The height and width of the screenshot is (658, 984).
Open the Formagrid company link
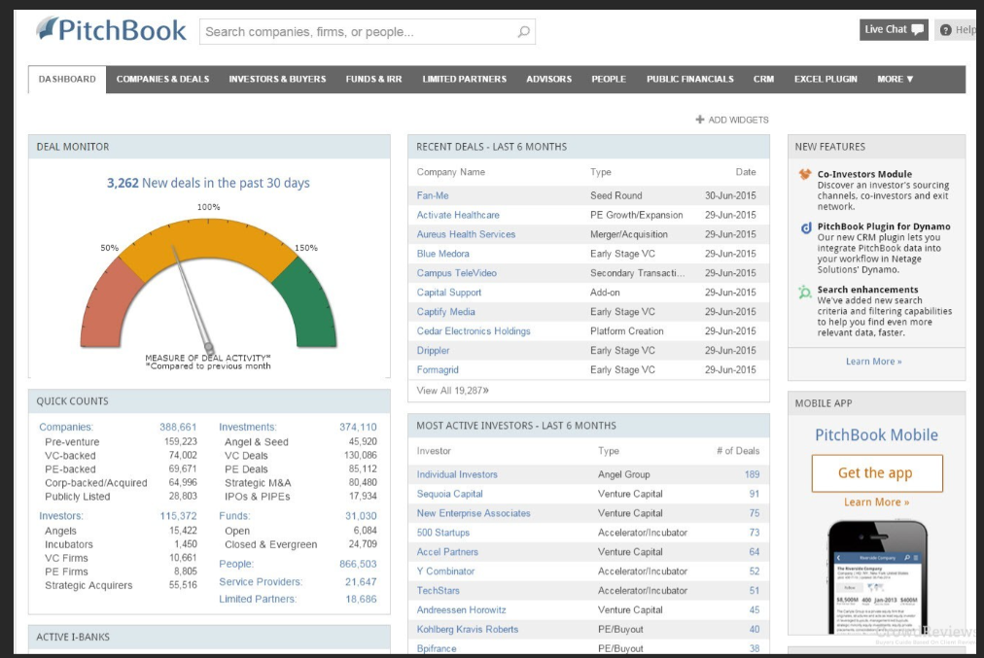[x=438, y=370]
